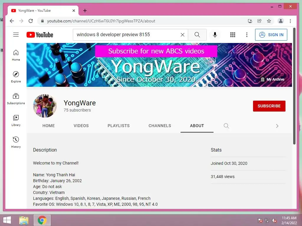Expand more channel tabs with the right chevron
This screenshot has width=302, height=226.
click(x=277, y=126)
